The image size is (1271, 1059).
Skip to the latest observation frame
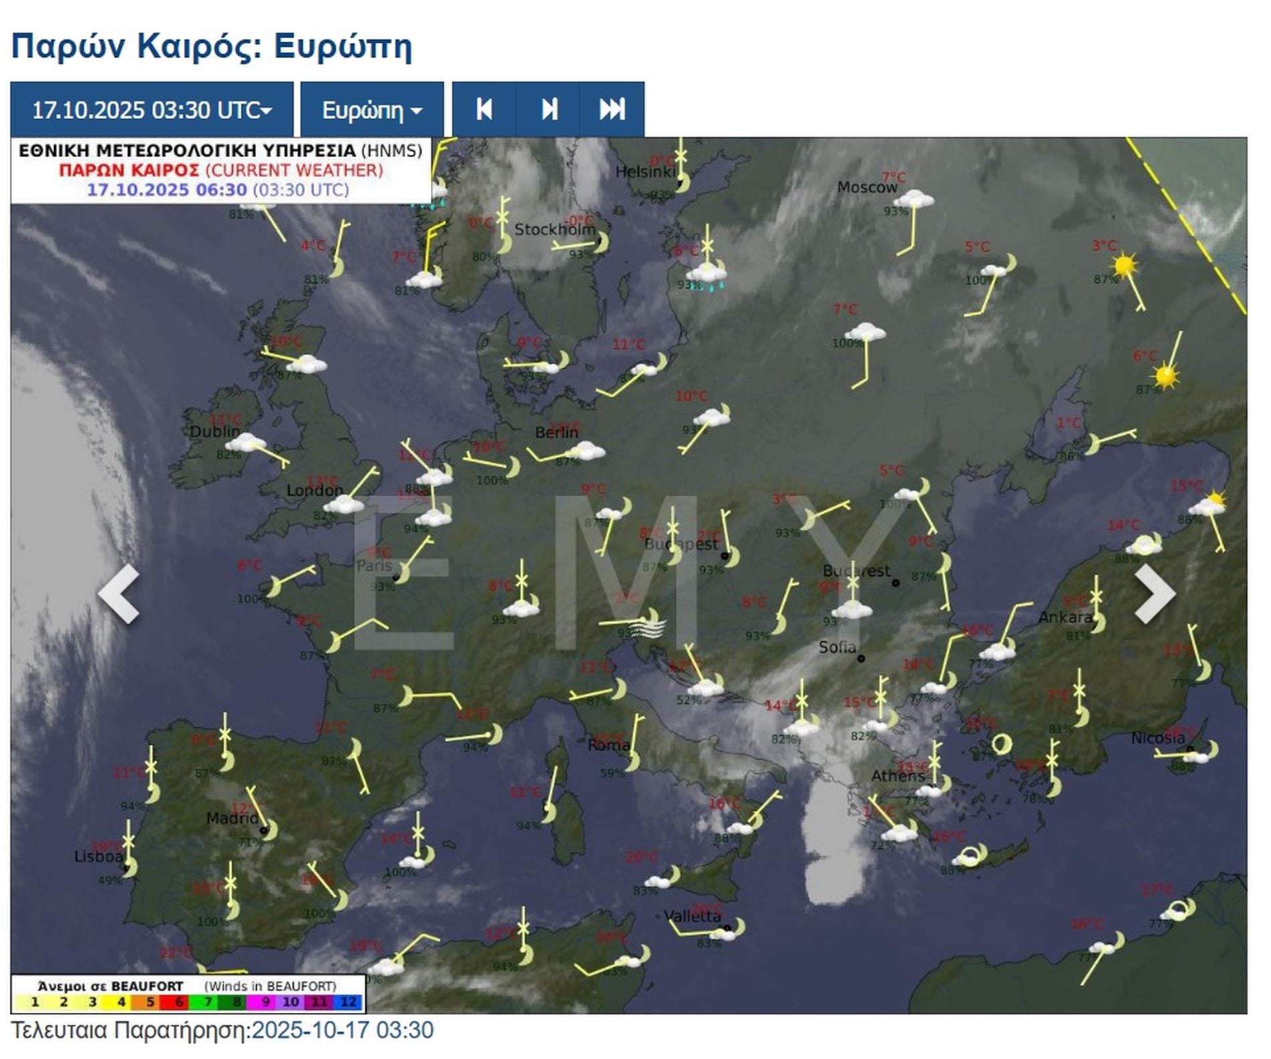coord(612,110)
